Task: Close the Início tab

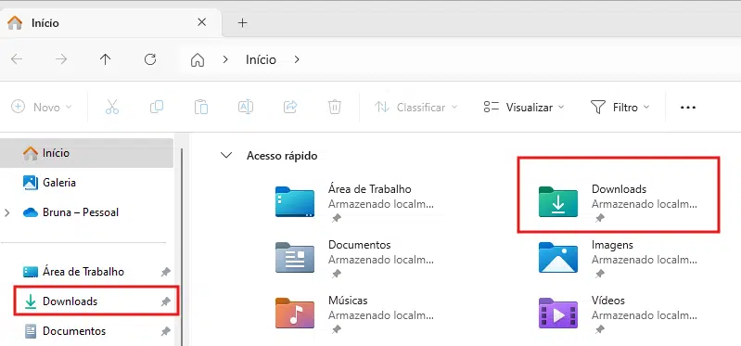Action: tap(202, 22)
